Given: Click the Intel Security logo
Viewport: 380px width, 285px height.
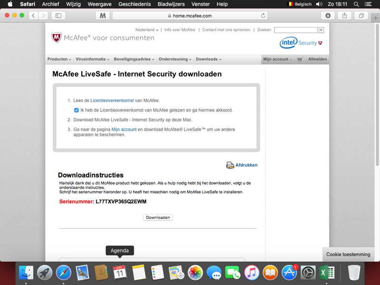Looking at the screenshot, I should 301,43.
